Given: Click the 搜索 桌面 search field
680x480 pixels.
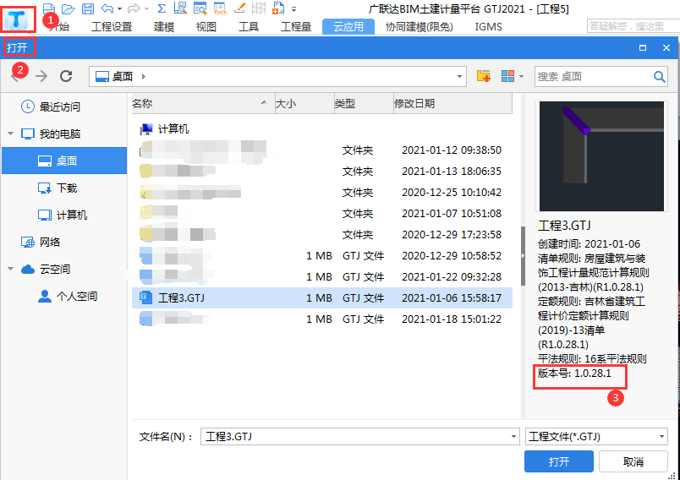Looking at the screenshot, I should tap(593, 77).
